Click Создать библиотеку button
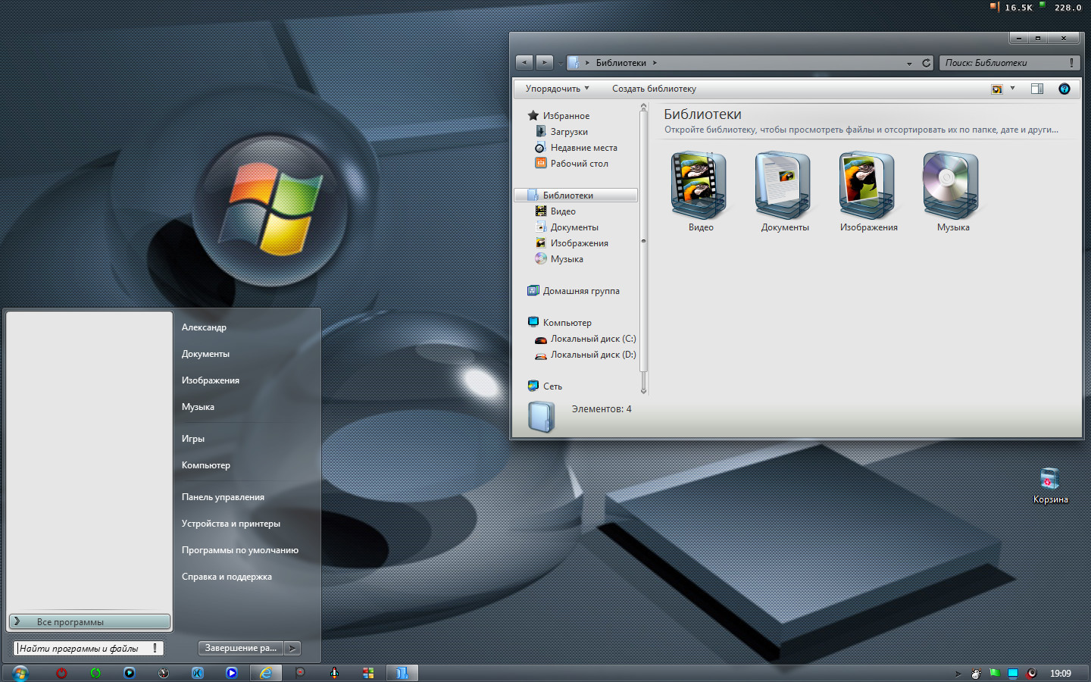 coord(654,89)
